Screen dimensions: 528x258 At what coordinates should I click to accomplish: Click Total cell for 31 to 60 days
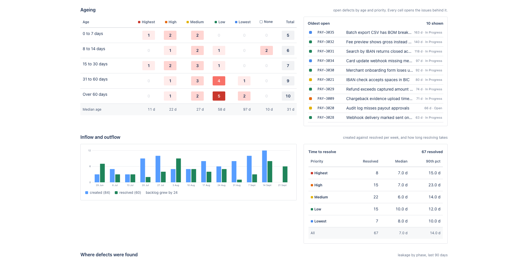[288, 81]
